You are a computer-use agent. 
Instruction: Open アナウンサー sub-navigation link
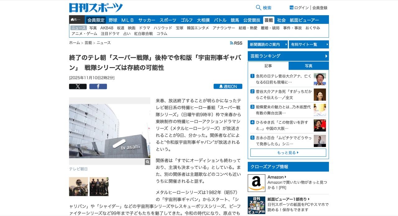224,28
